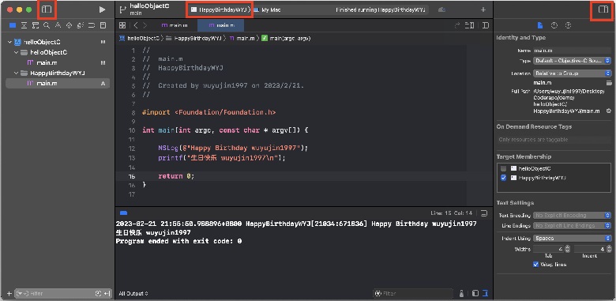Viewport: 616px width, 301px height.
Task: Click HappyBirthdayWYJ in the jump bar
Action: tap(194, 39)
